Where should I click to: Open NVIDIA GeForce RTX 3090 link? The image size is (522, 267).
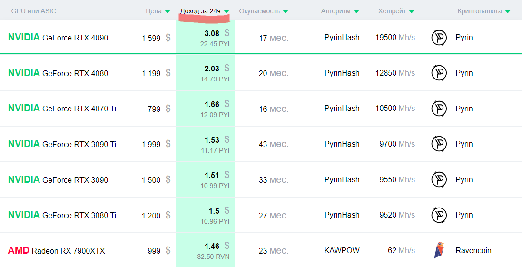(x=58, y=179)
